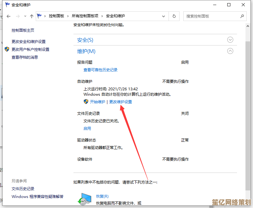Go back using the back arrow
The height and width of the screenshot is (208, 253).
8,16
